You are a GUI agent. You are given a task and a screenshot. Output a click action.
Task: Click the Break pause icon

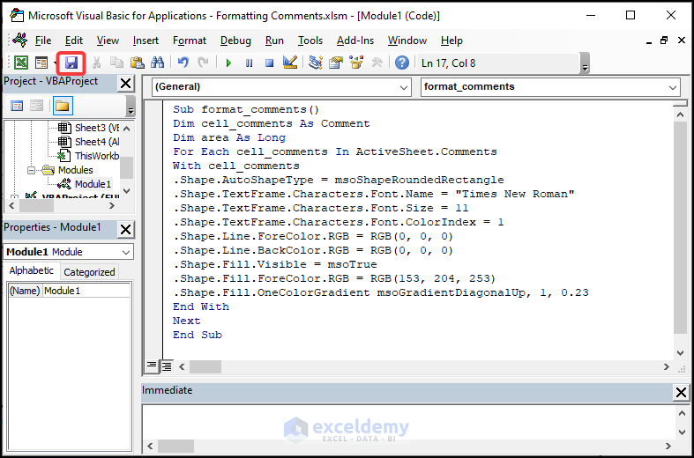250,63
